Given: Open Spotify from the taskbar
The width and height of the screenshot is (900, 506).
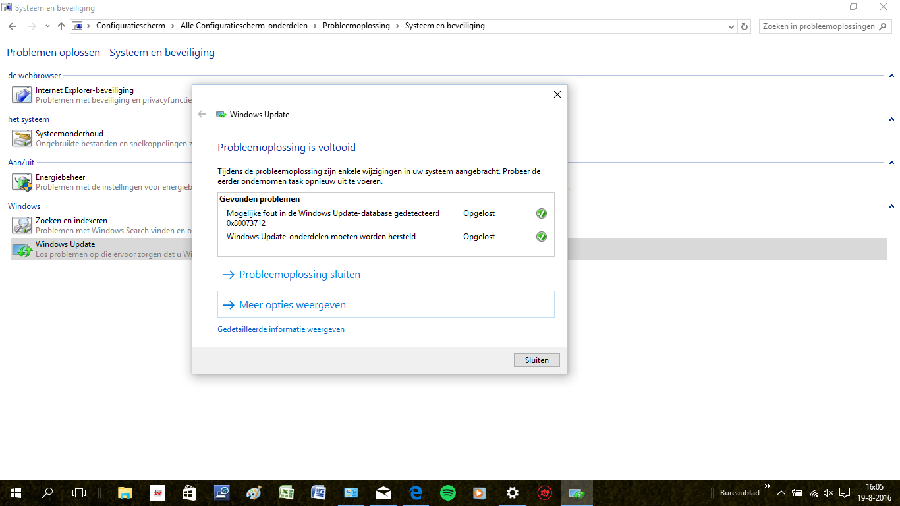Looking at the screenshot, I should (448, 493).
